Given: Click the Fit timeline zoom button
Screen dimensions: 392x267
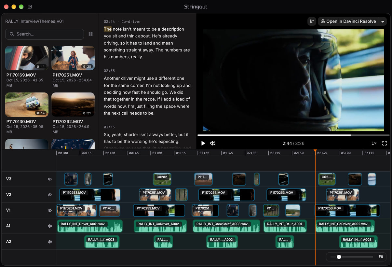Looking at the screenshot, I should 381,257.
